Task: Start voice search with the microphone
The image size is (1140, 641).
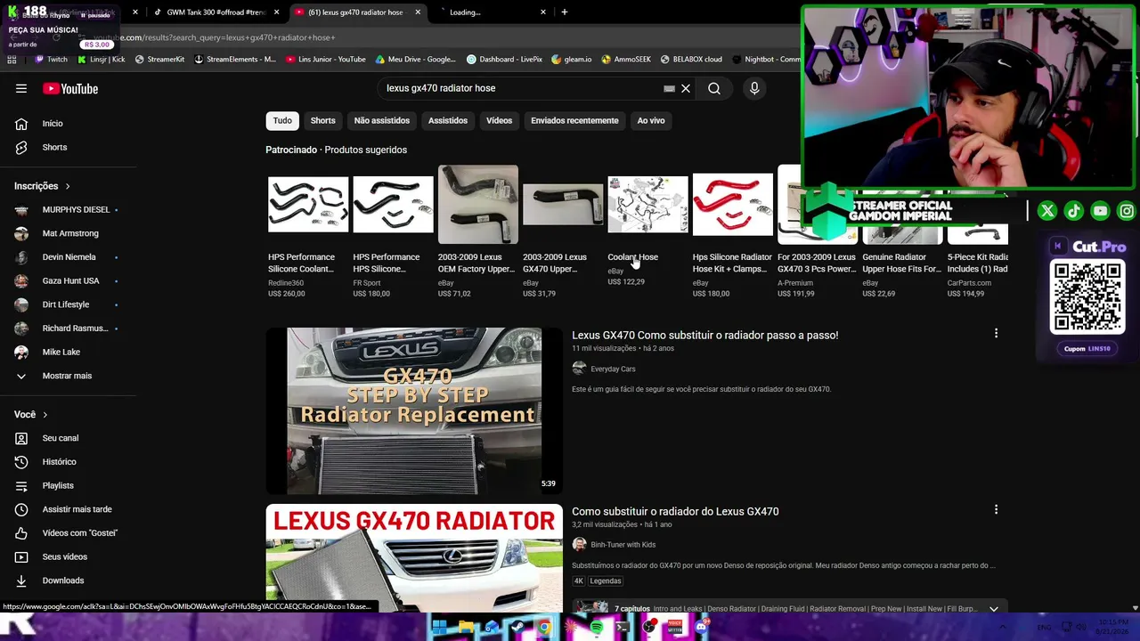Action: (754, 88)
